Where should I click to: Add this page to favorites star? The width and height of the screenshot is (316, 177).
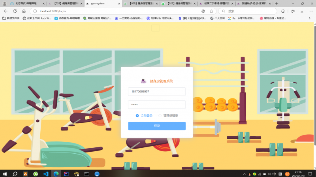pos(211,11)
